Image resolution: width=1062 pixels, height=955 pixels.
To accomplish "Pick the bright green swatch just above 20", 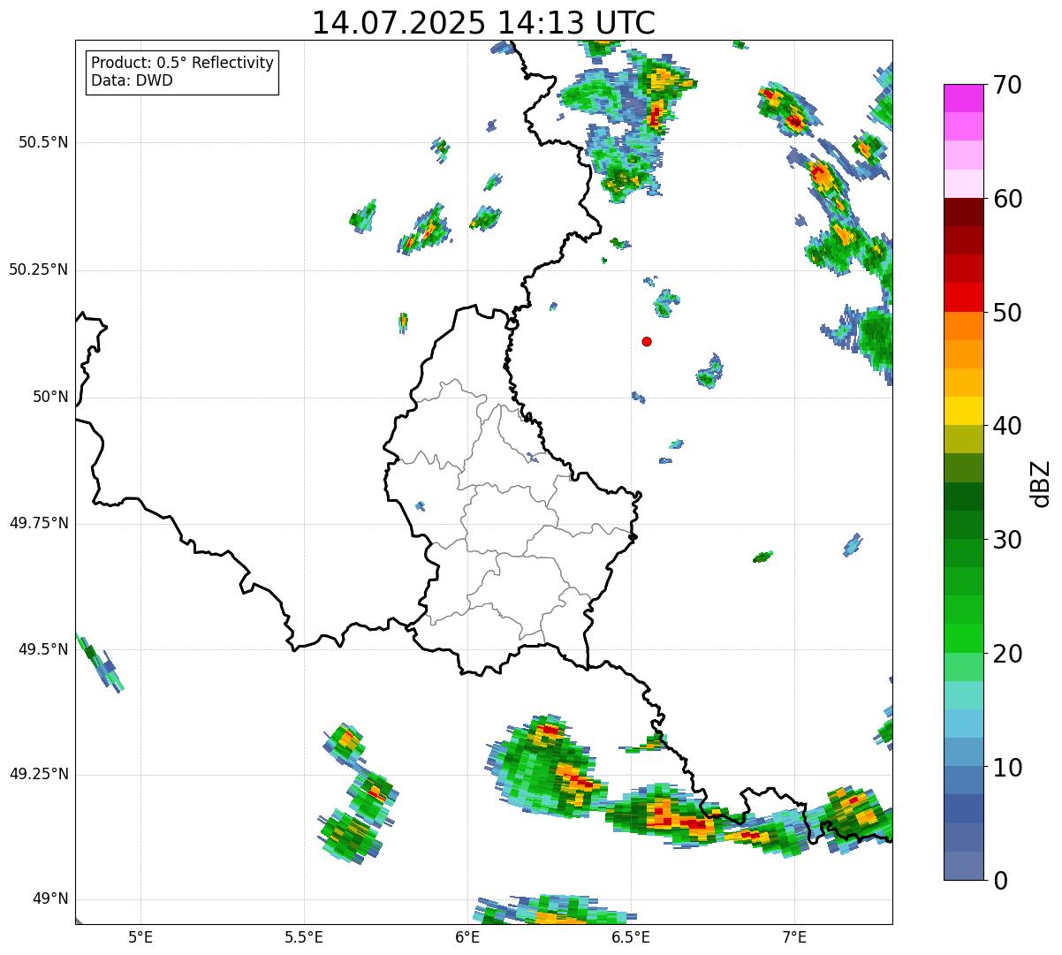I will 963,639.
